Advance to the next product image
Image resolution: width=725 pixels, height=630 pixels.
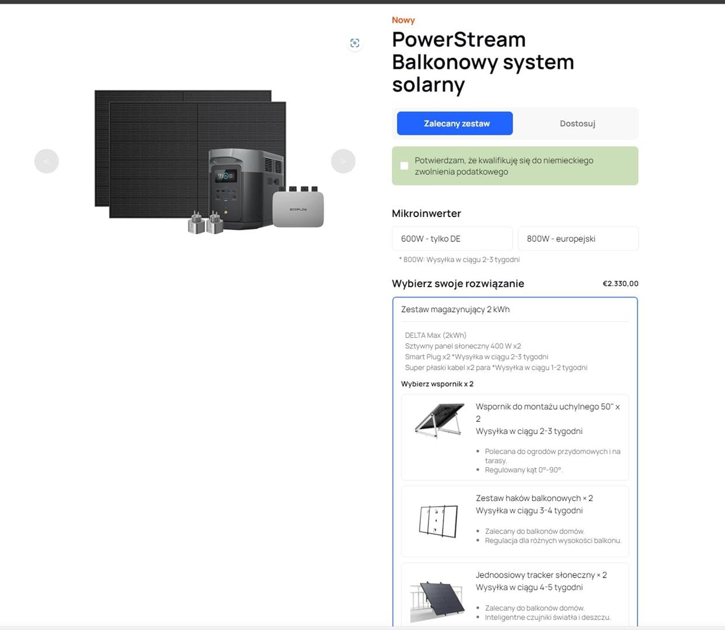[343, 162]
